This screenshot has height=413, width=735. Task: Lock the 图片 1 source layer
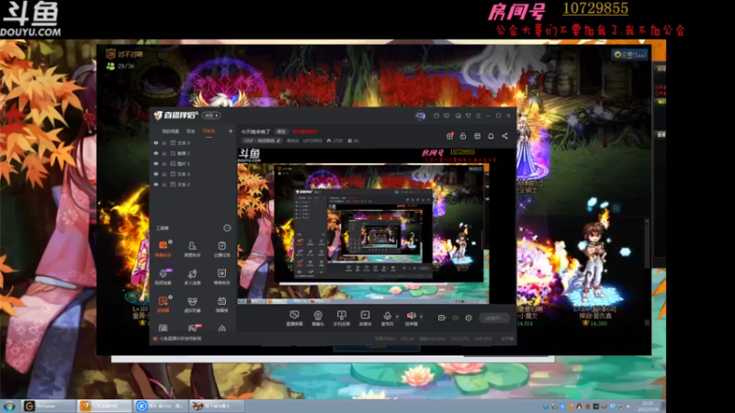point(164,163)
